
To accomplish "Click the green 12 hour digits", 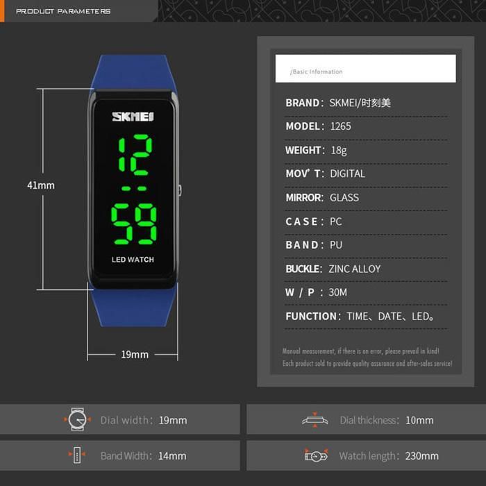I will 133,154.
